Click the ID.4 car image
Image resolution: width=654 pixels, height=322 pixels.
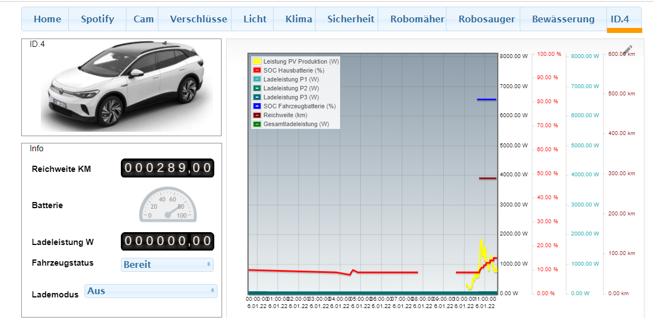tap(127, 86)
